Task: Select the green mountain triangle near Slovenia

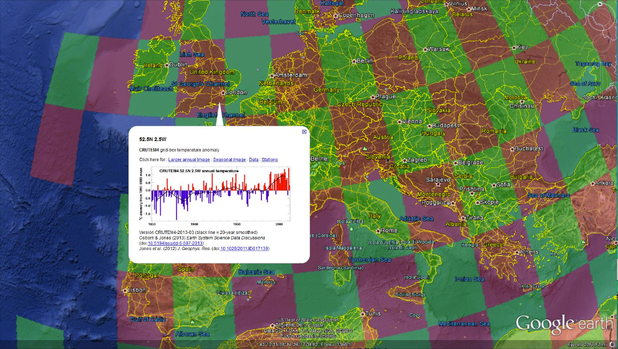Action: pyautogui.click(x=365, y=149)
